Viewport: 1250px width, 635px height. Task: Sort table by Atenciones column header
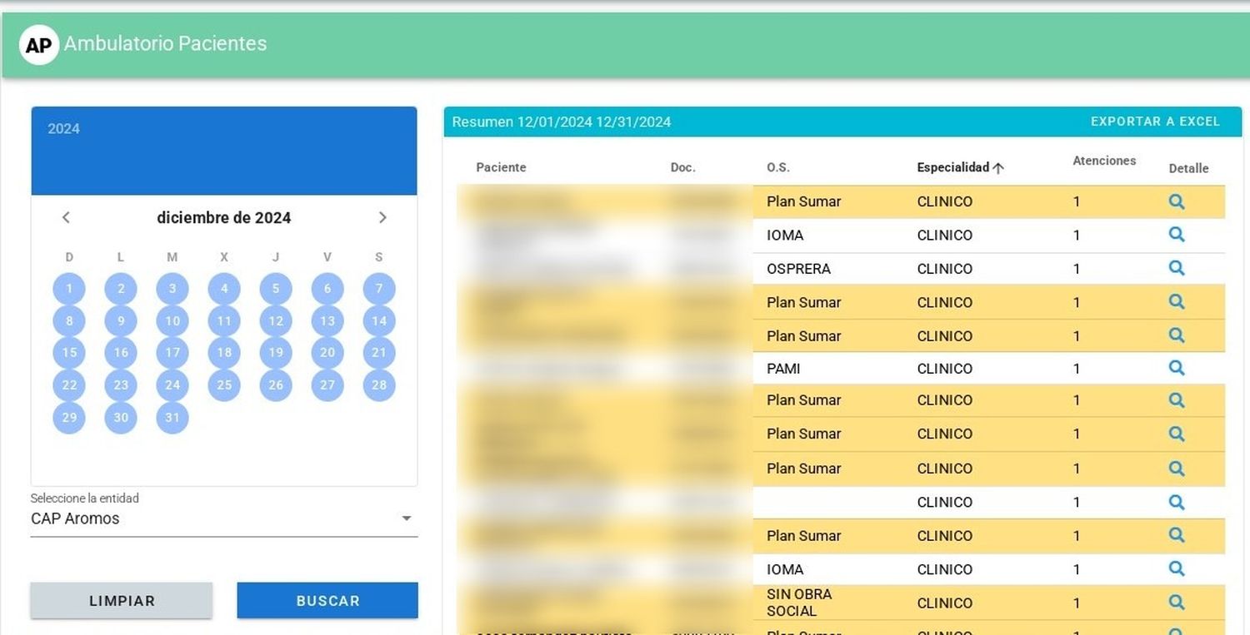1103,161
